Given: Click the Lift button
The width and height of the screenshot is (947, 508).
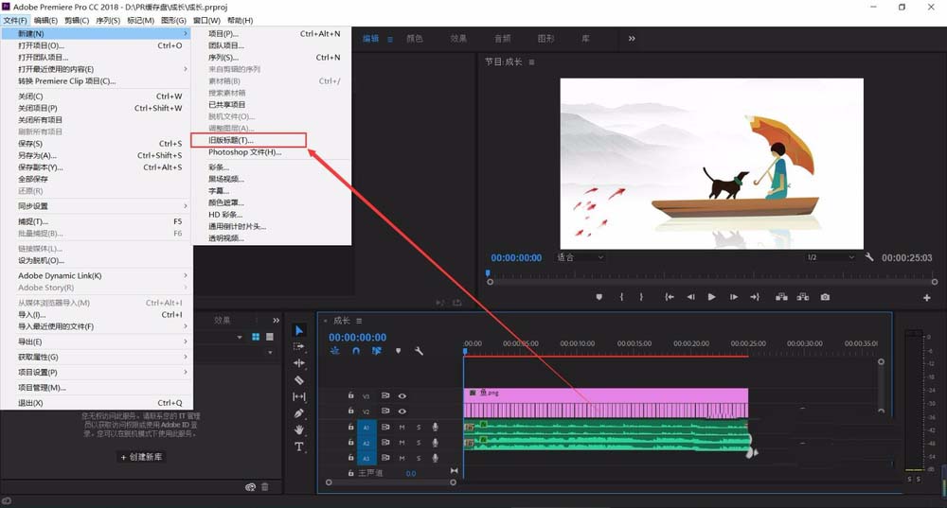Looking at the screenshot, I should click(x=781, y=297).
